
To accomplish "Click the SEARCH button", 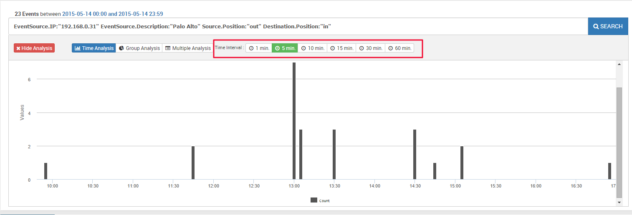I will (x=608, y=26).
